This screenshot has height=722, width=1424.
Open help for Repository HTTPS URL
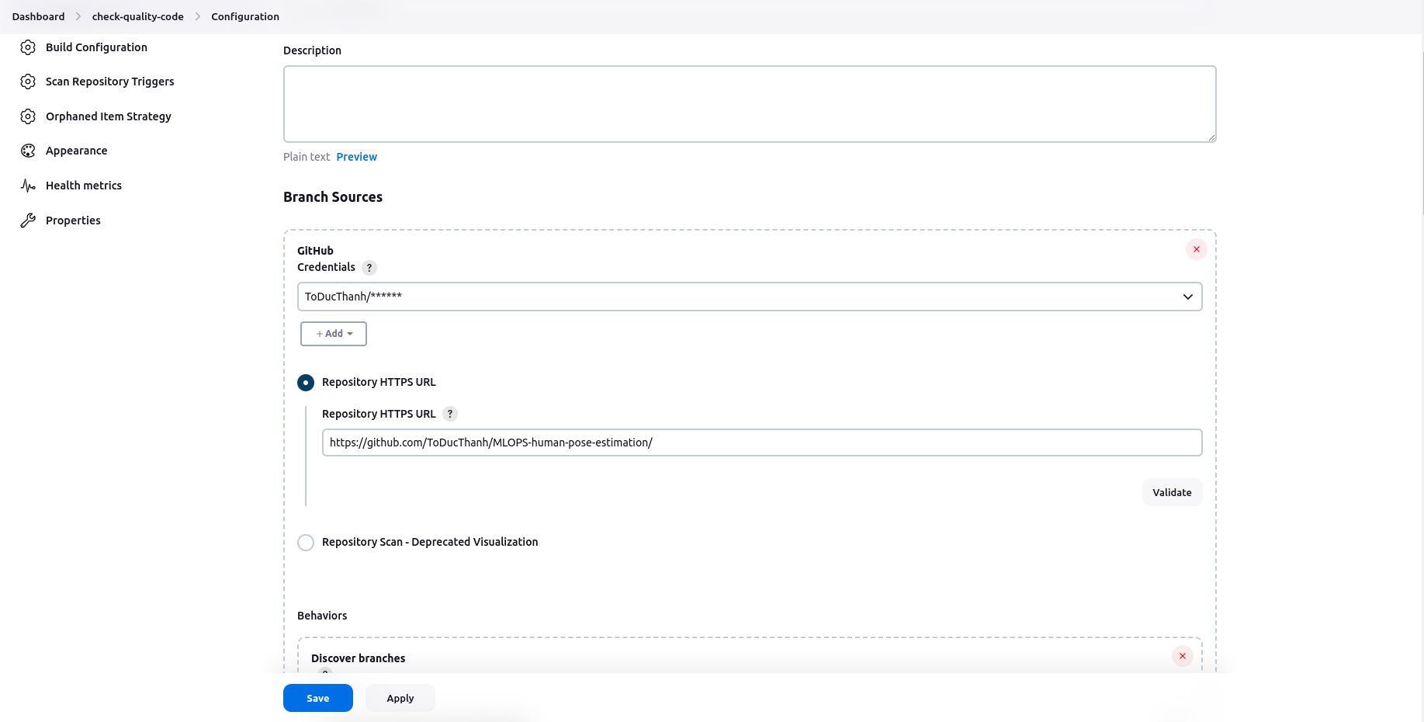[450, 415]
